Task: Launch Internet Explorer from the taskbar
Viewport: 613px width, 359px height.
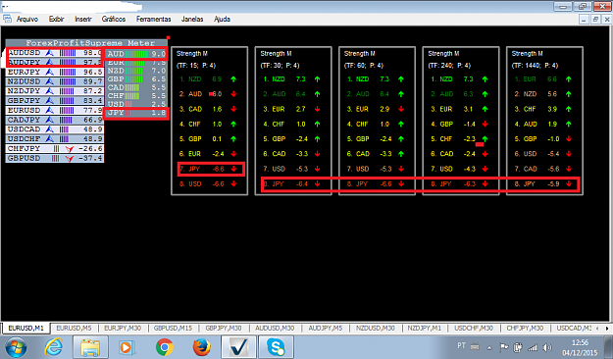Action: pos(53,347)
